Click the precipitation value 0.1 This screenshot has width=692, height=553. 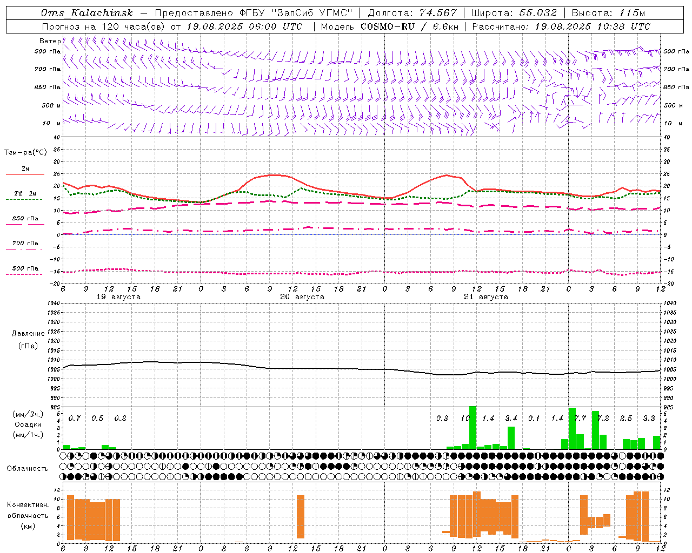pyautogui.click(x=534, y=418)
